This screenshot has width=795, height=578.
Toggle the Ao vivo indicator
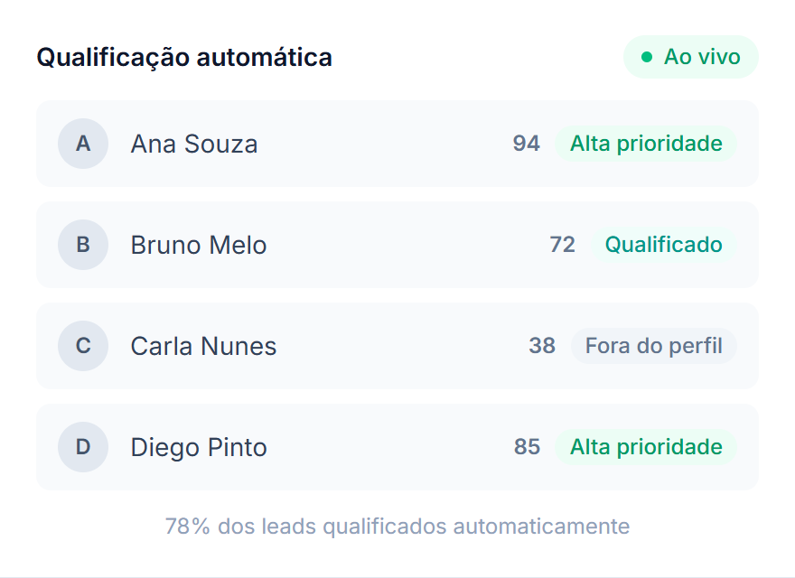(691, 56)
